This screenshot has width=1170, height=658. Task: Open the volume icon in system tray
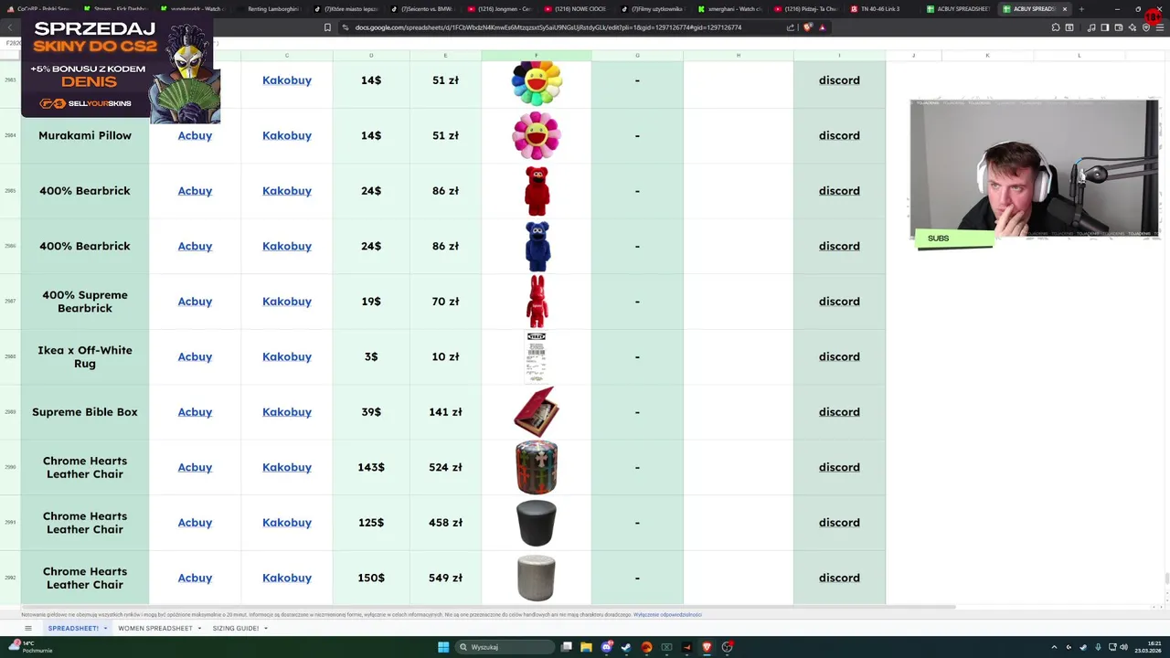click(x=1123, y=647)
